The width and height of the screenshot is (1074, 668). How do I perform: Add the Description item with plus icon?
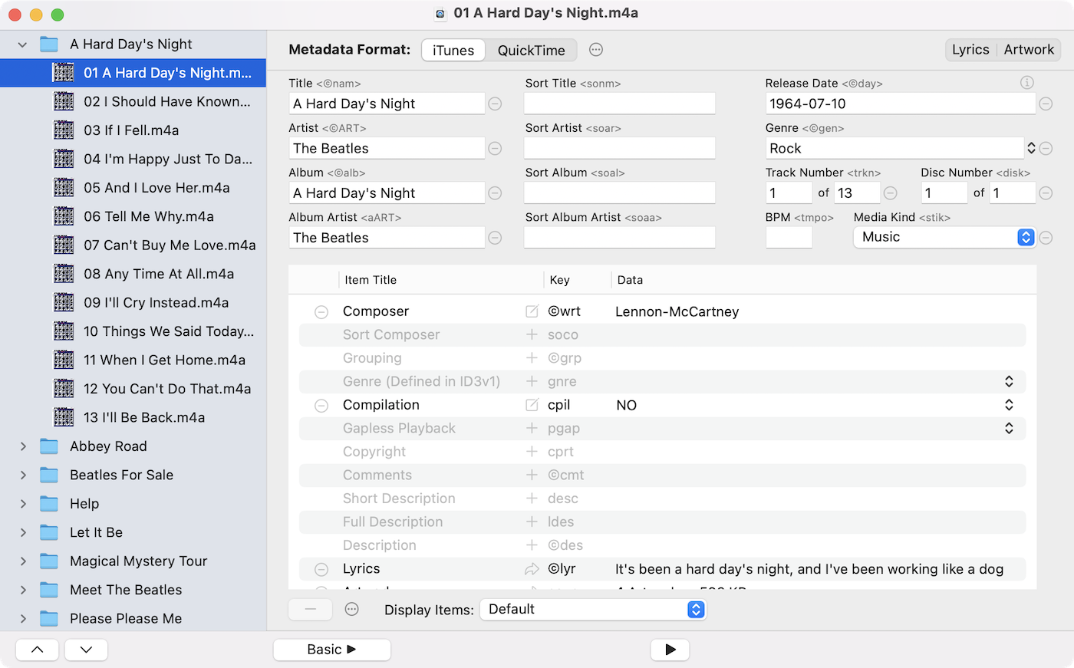coord(532,545)
